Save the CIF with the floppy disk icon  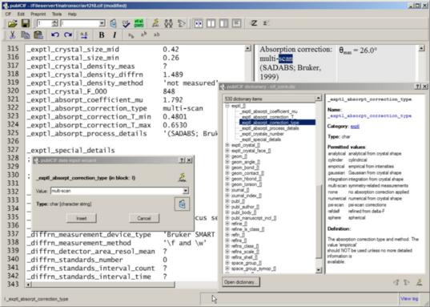(x=26, y=23)
